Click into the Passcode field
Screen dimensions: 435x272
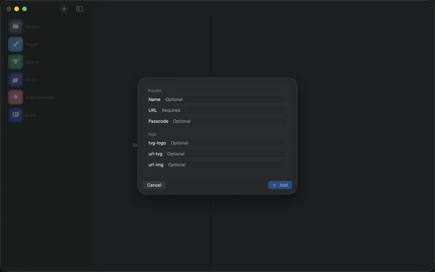pyautogui.click(x=229, y=121)
